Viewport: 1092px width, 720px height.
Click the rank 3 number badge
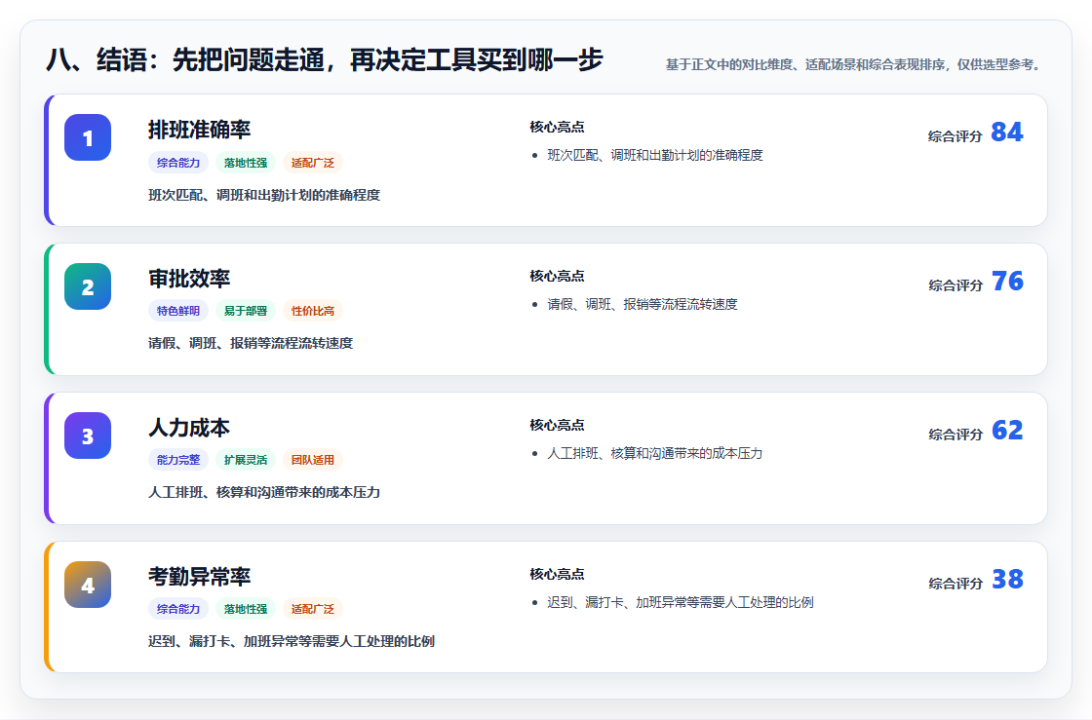pos(88,436)
